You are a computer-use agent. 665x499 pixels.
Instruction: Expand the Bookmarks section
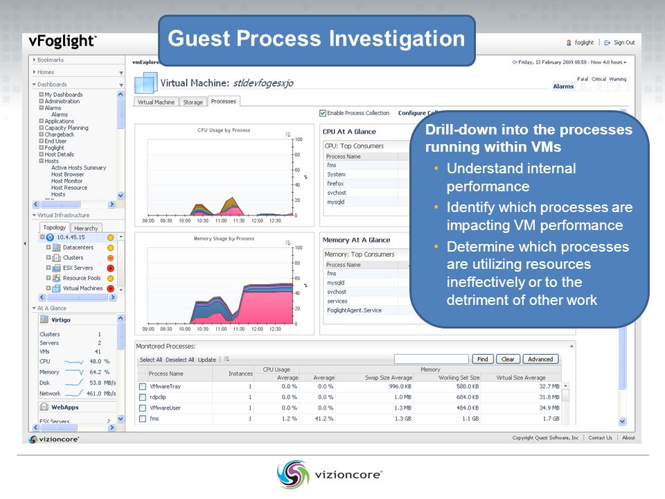35,60
